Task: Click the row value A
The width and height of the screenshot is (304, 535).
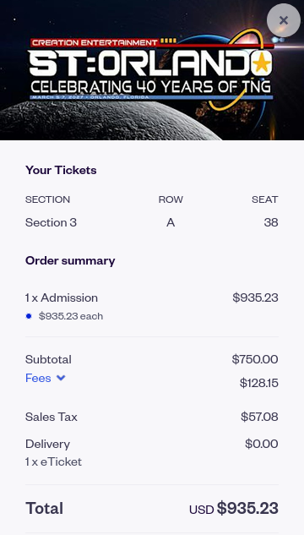Action: pos(171,222)
